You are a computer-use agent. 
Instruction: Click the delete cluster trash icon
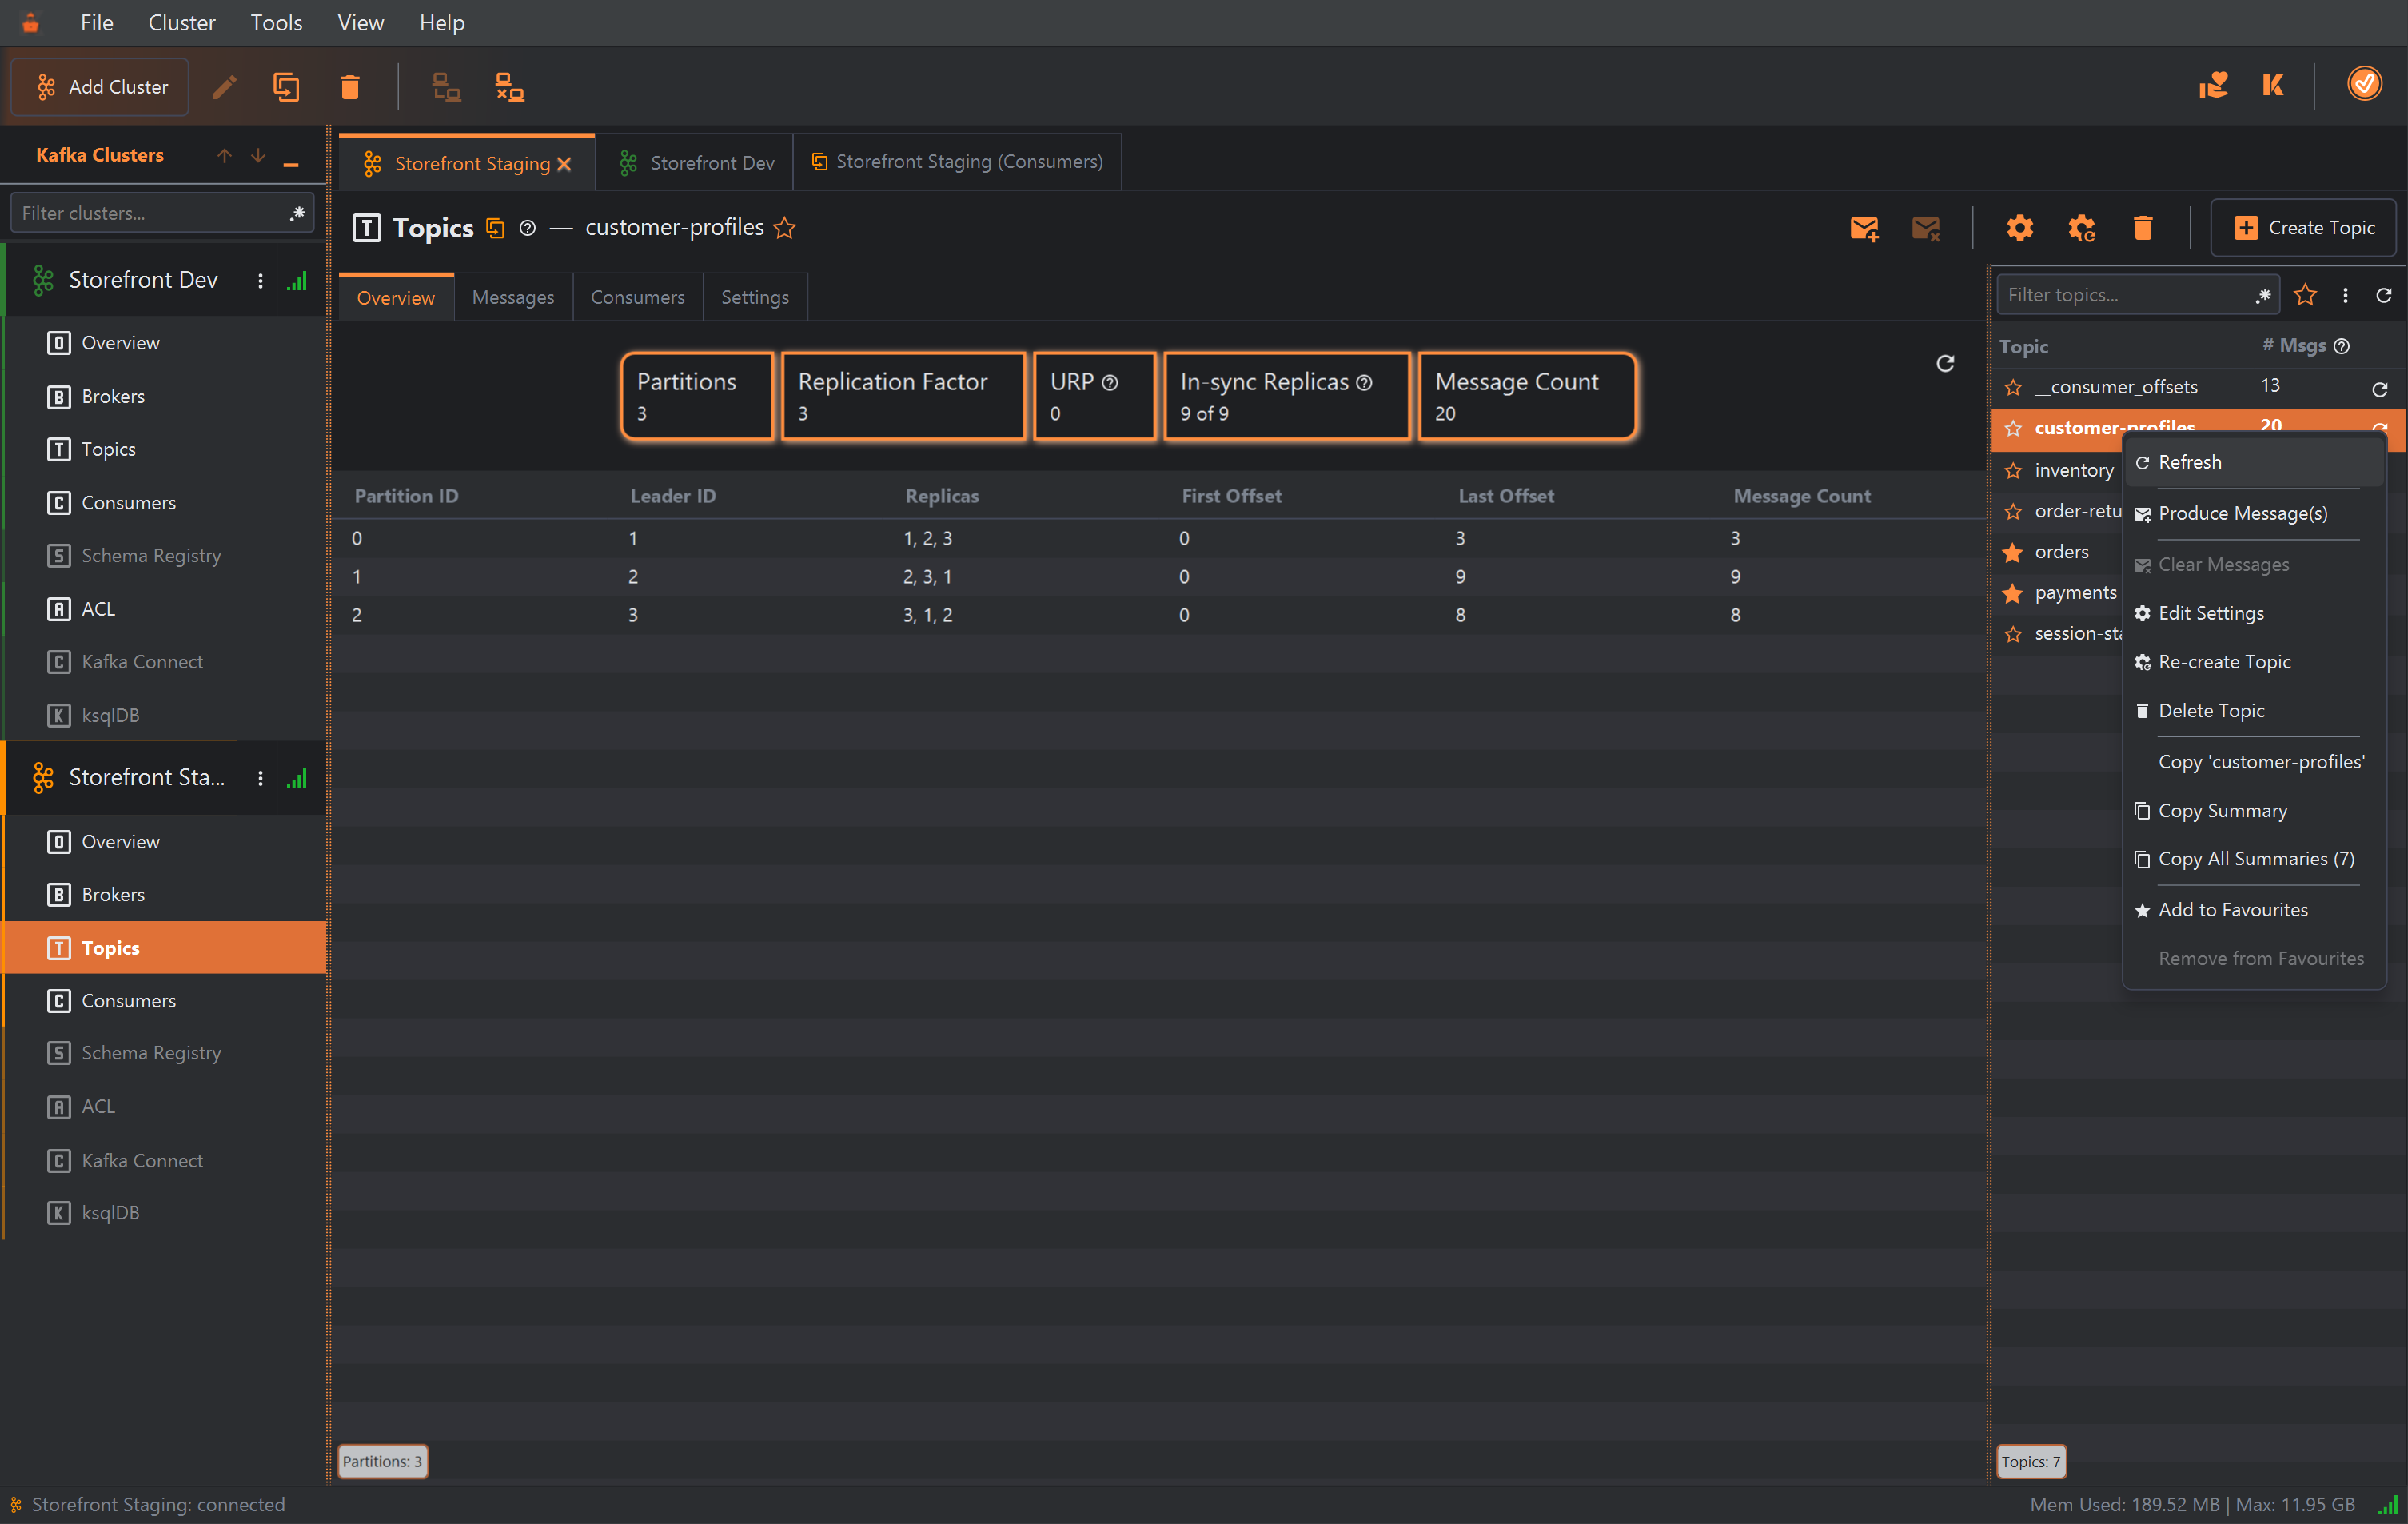tap(349, 87)
